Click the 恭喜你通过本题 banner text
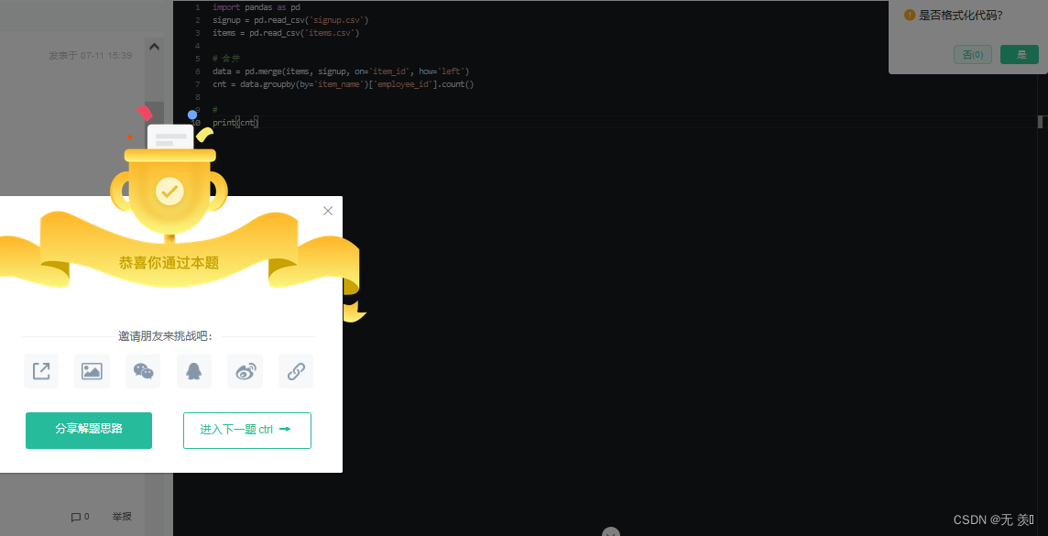The height and width of the screenshot is (536, 1048). coord(169,263)
